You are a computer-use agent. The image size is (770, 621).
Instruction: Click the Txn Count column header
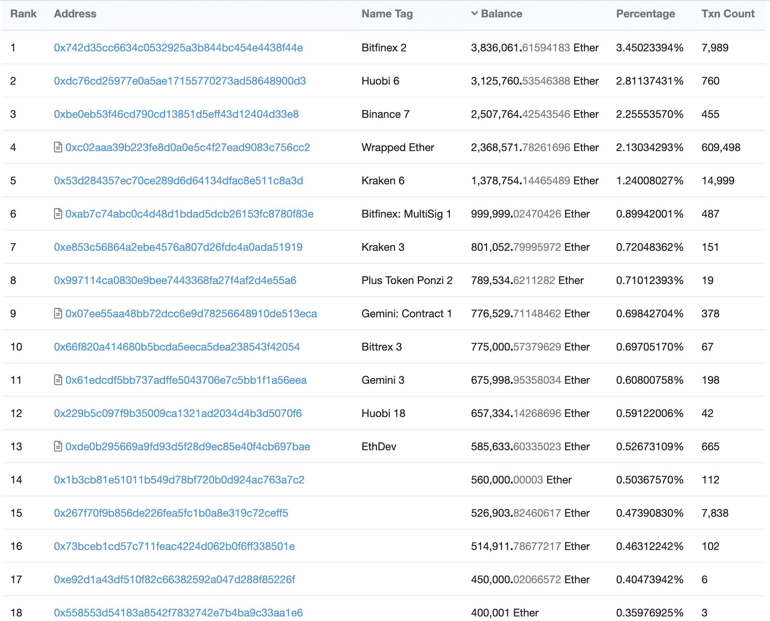728,14
